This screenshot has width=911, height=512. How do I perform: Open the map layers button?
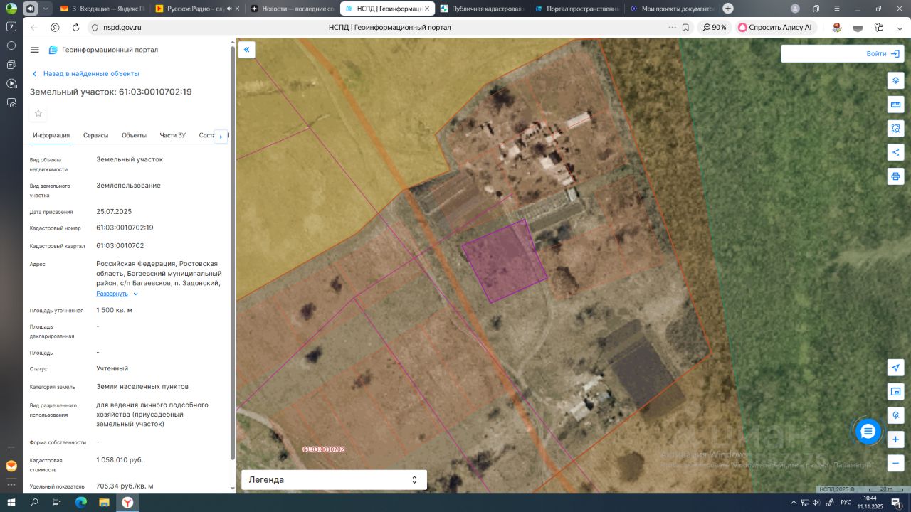click(895, 80)
